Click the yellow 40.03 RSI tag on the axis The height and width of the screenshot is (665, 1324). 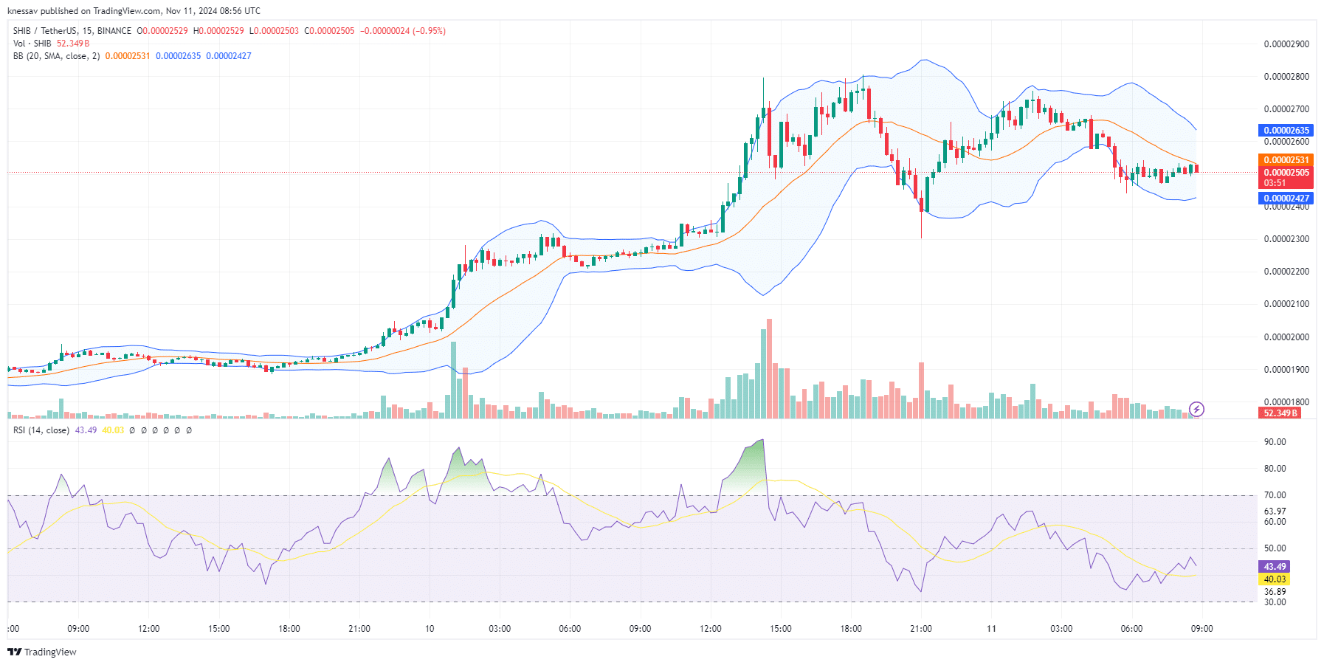1274,579
